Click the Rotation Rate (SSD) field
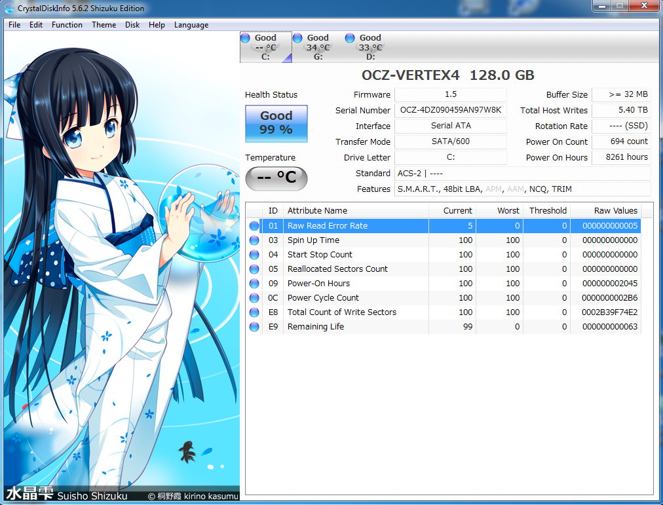 point(621,126)
